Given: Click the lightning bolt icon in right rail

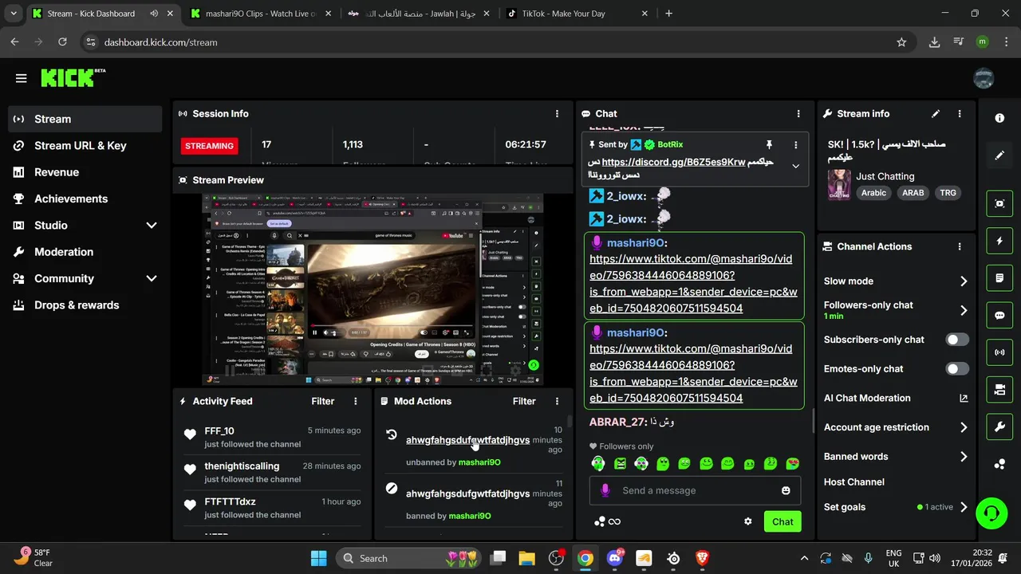Looking at the screenshot, I should (999, 241).
